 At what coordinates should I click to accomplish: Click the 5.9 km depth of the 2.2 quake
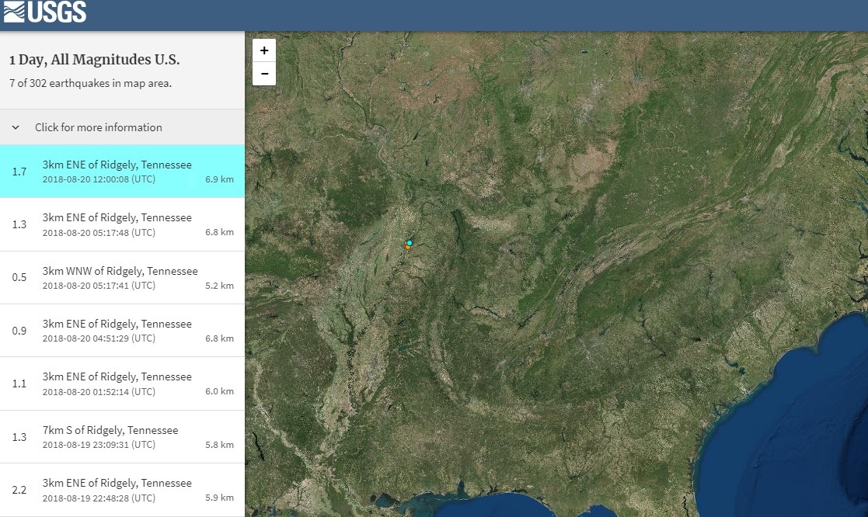219,498
